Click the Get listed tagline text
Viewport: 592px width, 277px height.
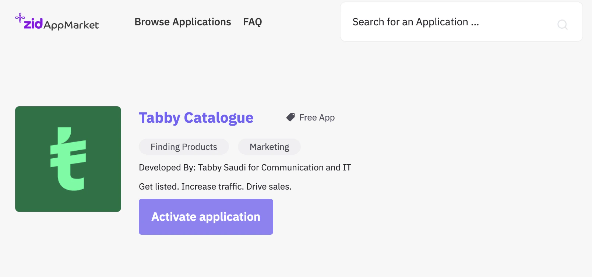click(215, 187)
